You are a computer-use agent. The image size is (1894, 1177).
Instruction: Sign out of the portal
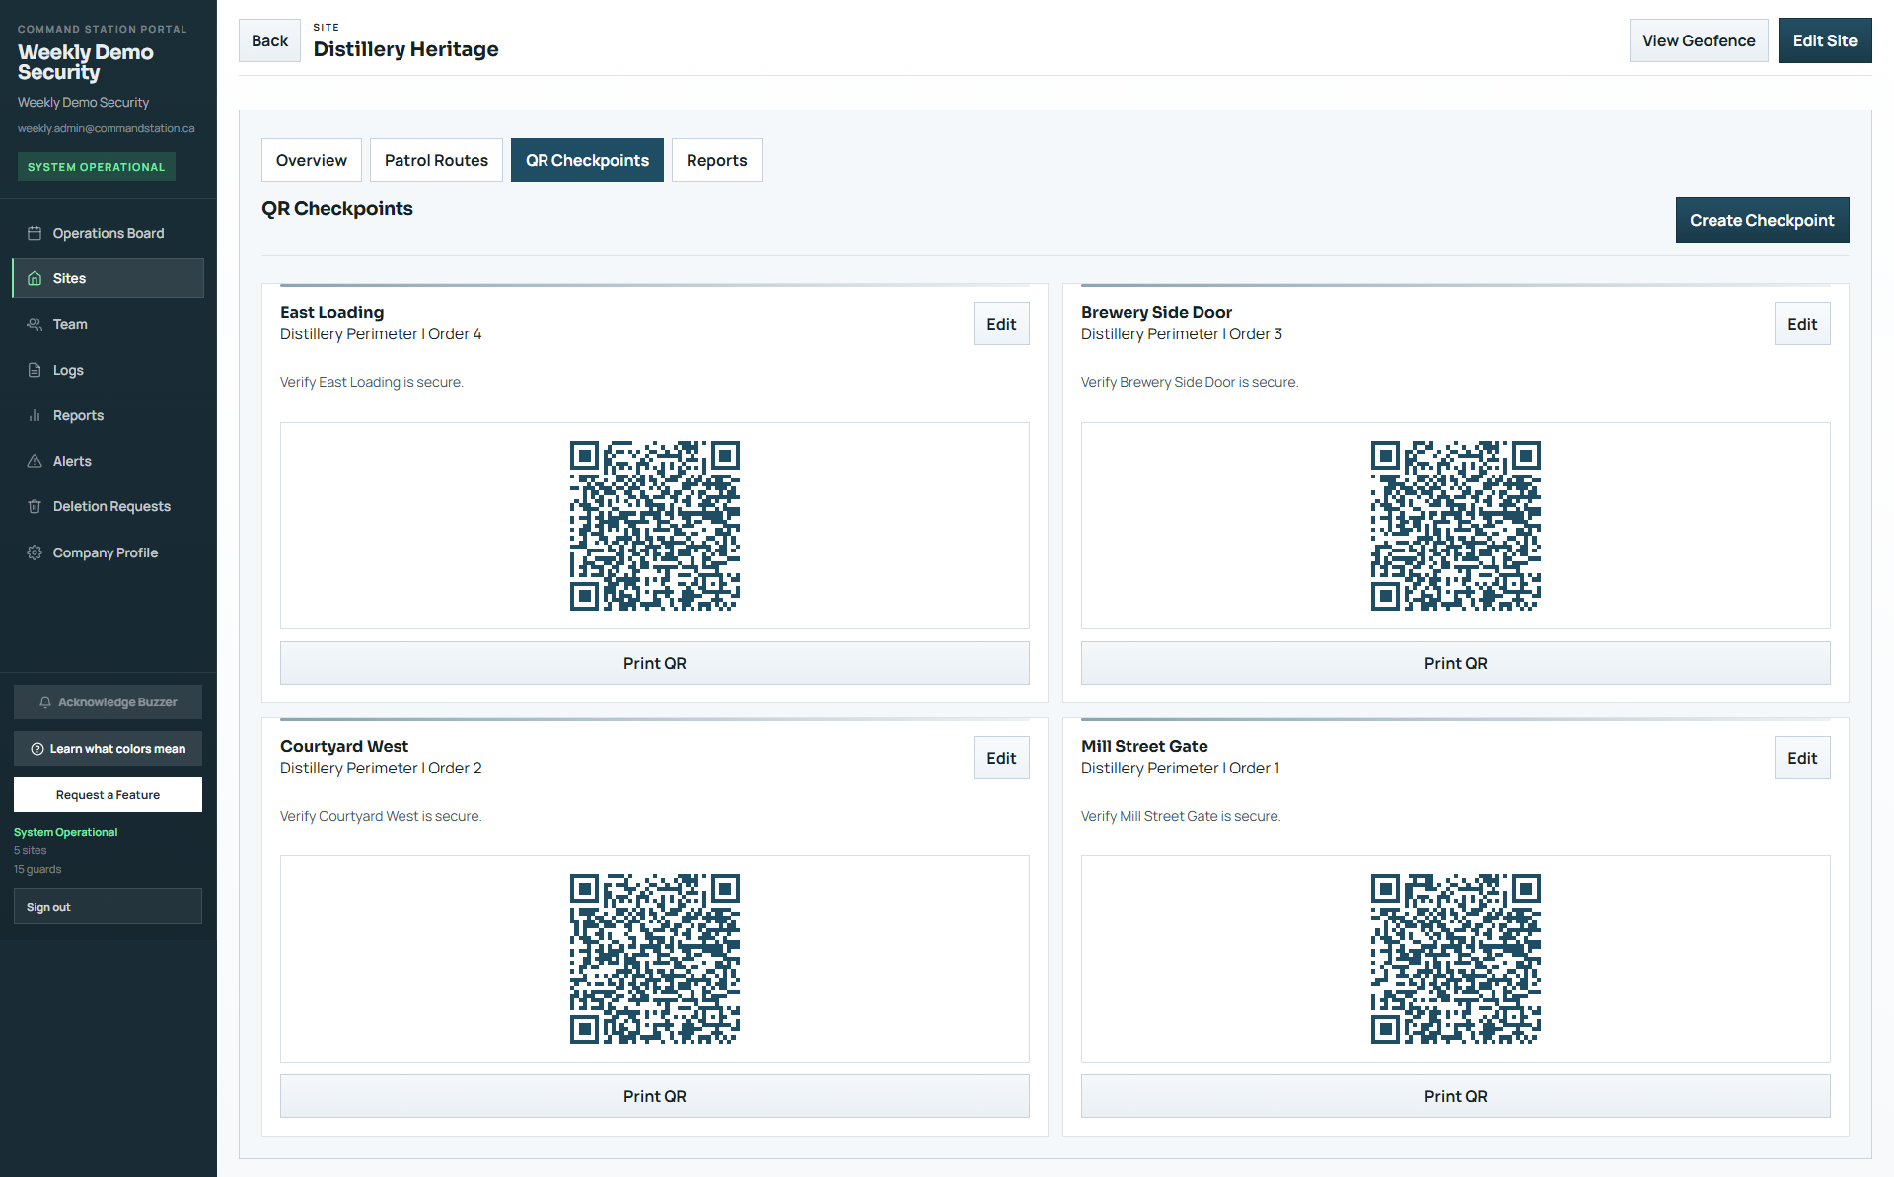tap(109, 907)
